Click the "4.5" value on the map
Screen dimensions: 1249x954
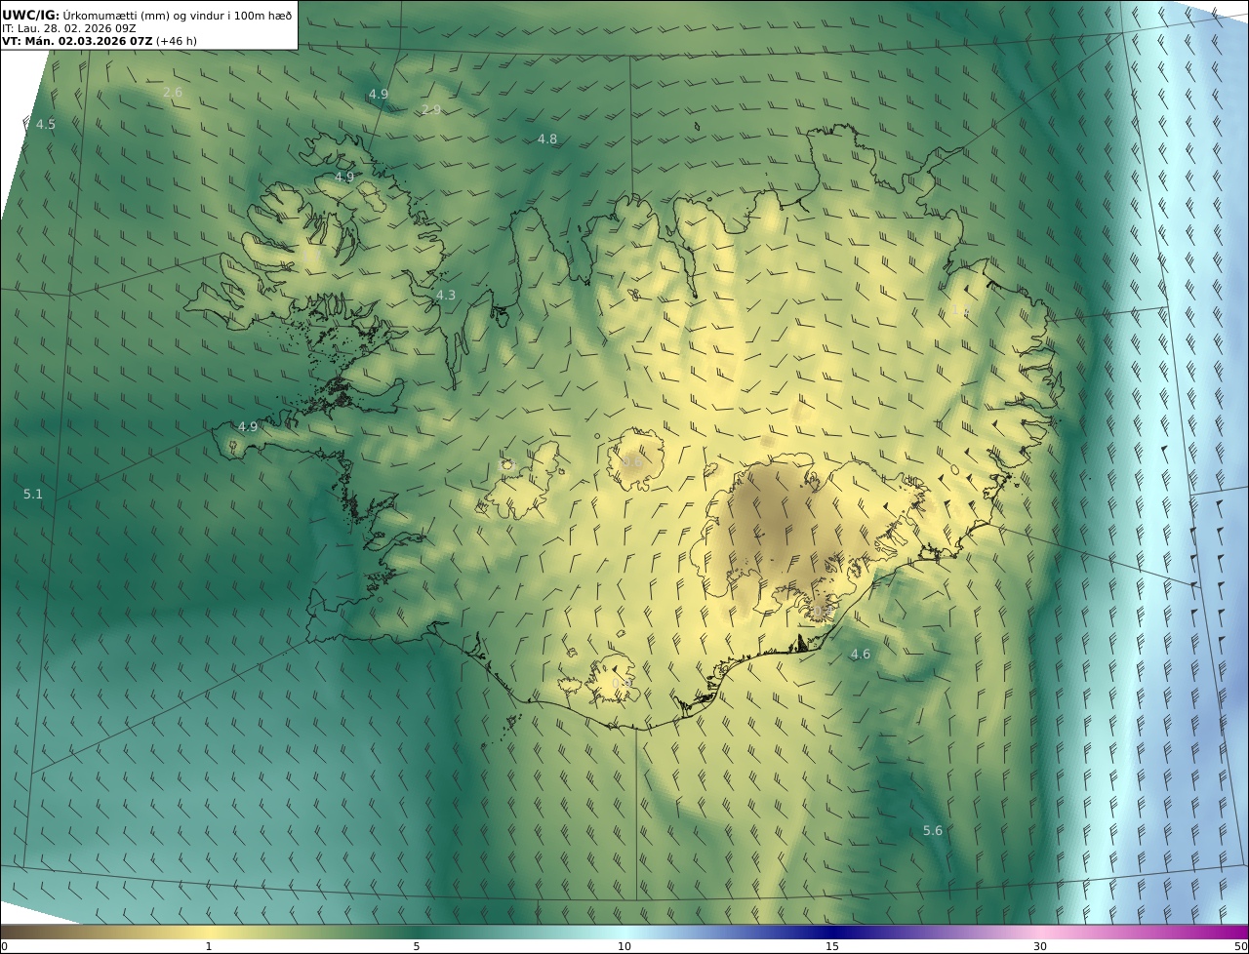[46, 124]
